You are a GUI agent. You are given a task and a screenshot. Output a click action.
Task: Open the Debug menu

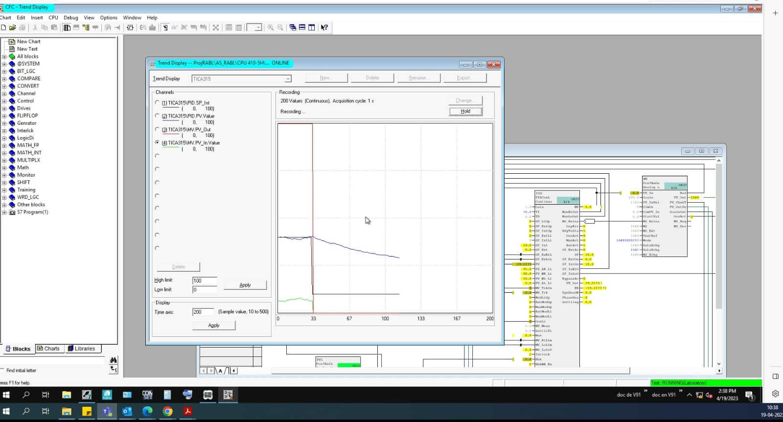click(70, 18)
